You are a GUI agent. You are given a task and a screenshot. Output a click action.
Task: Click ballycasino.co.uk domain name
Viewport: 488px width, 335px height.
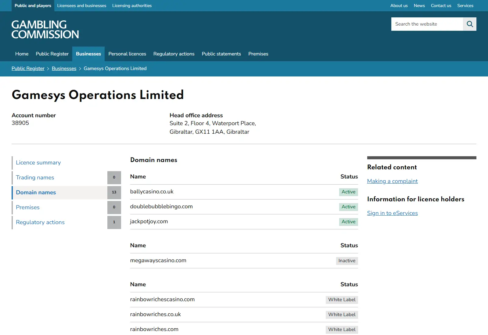tap(152, 192)
